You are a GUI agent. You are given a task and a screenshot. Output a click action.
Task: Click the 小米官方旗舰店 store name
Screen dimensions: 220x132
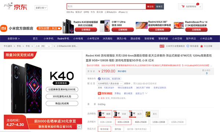pyautogui.click(x=21, y=28)
